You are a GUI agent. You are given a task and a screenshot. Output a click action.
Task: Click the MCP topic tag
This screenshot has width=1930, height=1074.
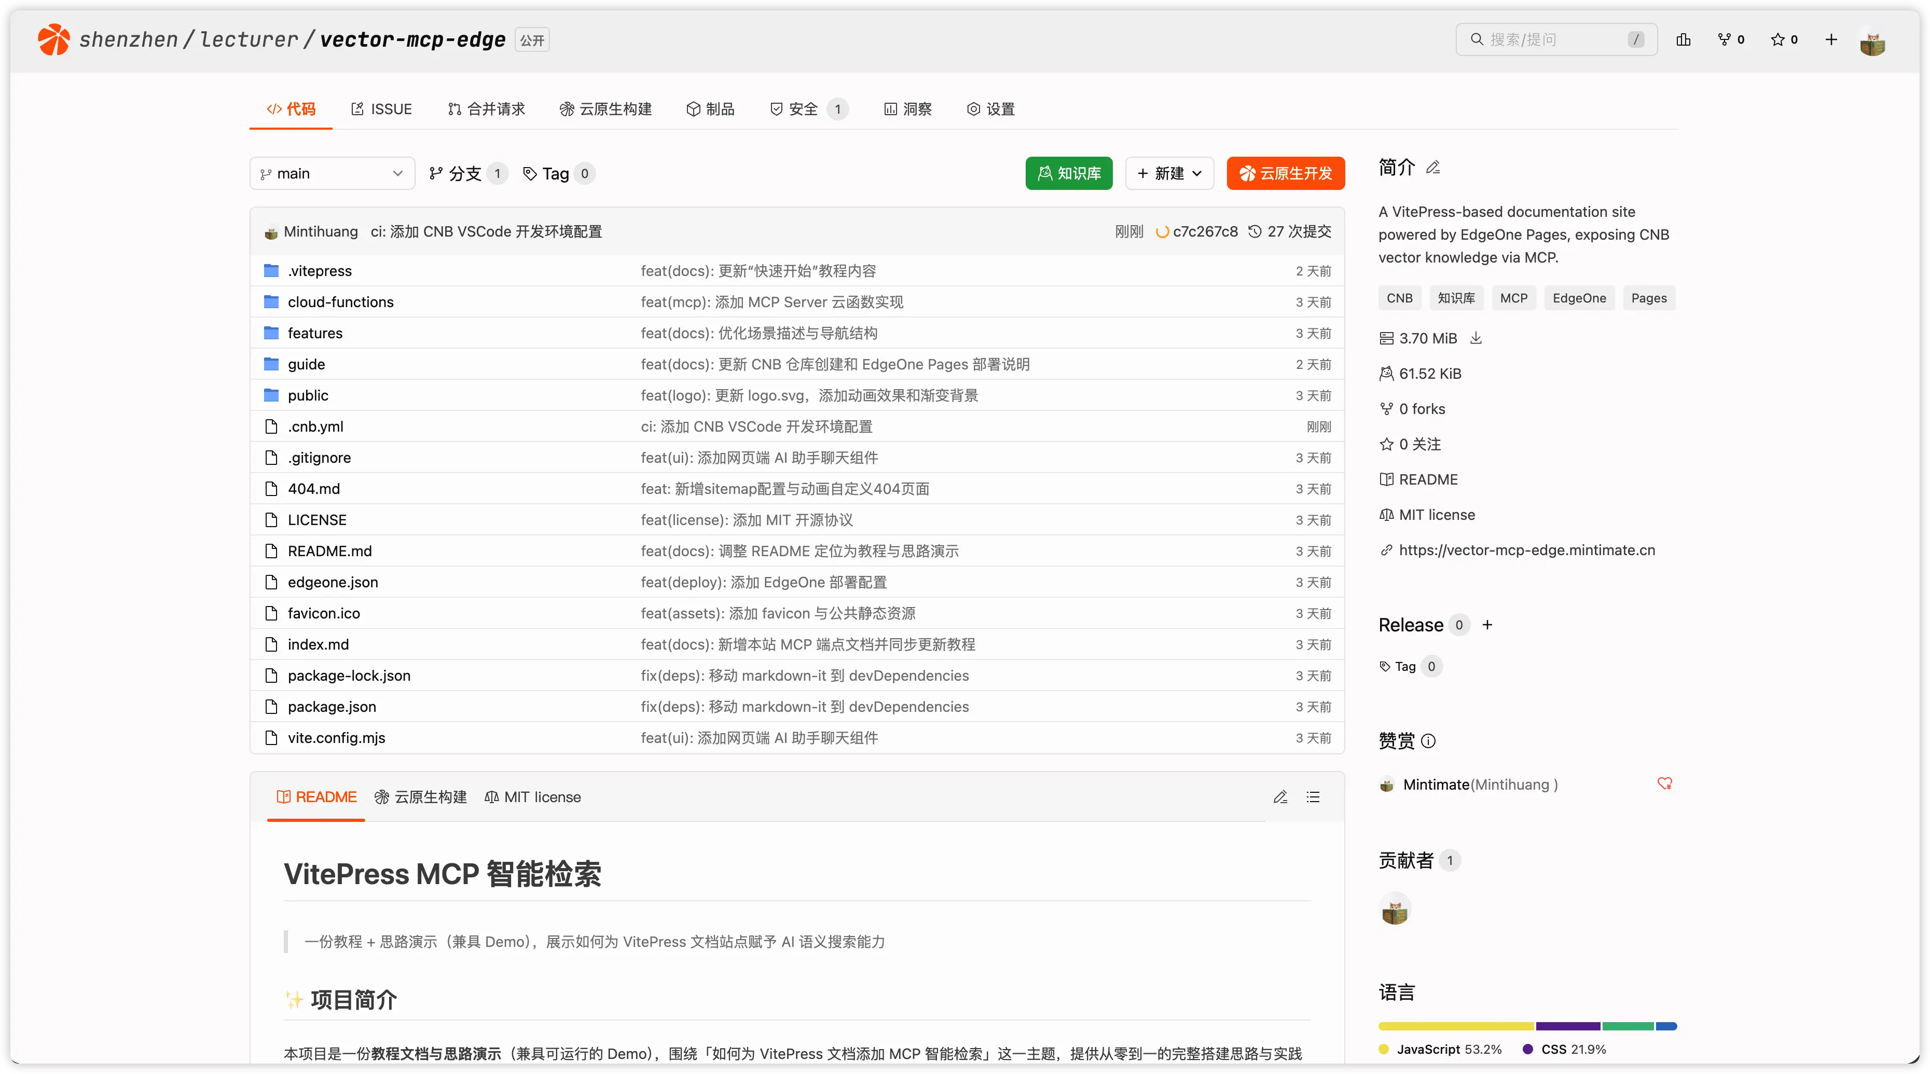(x=1513, y=298)
